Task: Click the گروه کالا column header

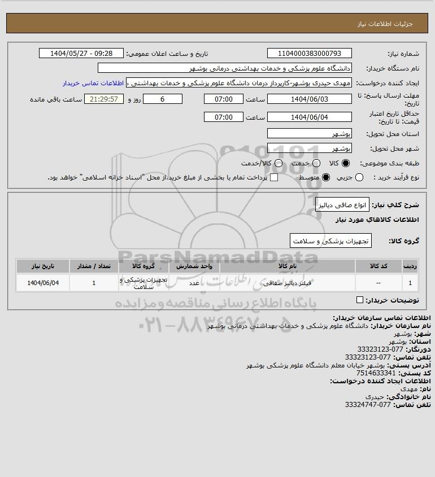Action: click(143, 266)
